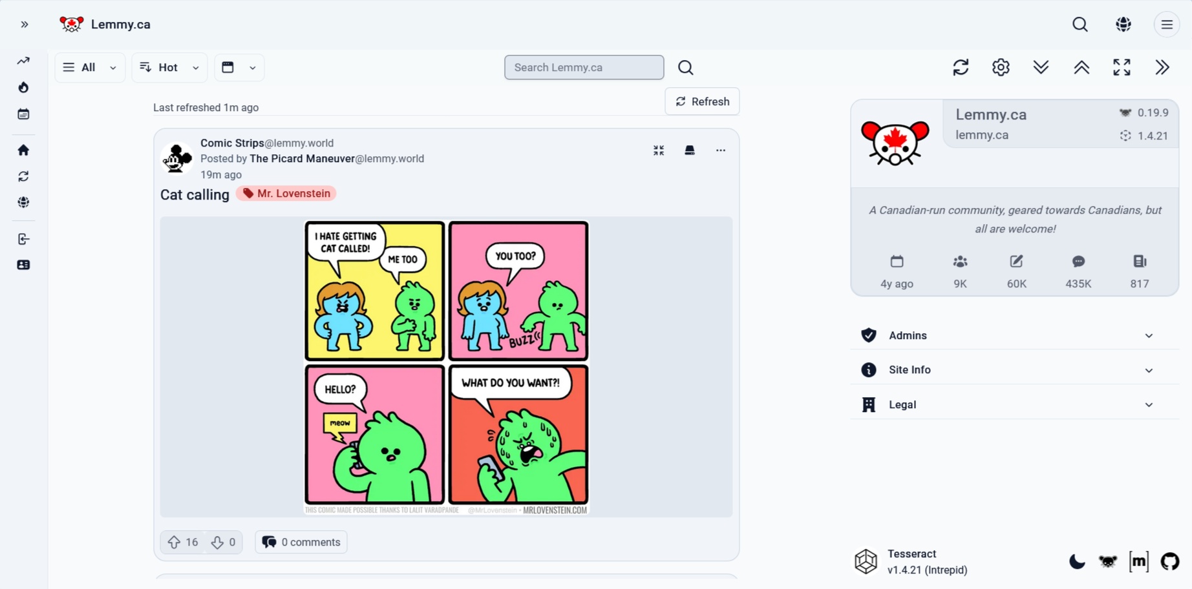Click the 'Last refreshed 1m ago' text

[206, 108]
